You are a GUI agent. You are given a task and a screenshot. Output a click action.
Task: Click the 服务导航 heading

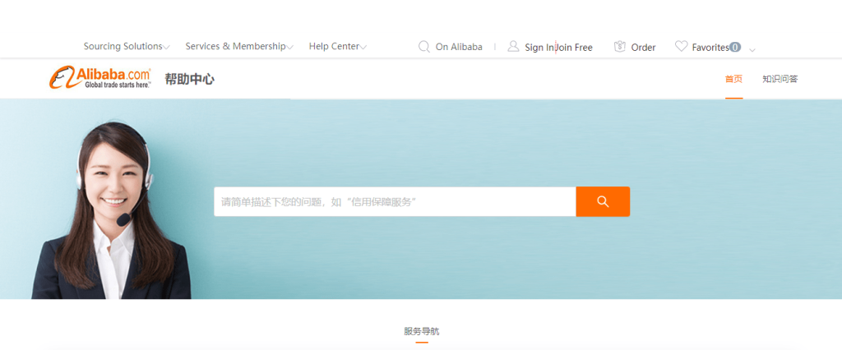tap(422, 331)
